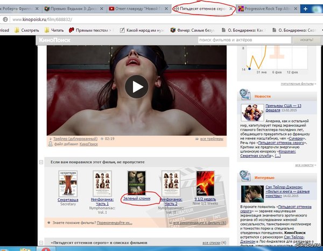Collapse the 'Если вам понравился этот фильм' block
This screenshot has height=251, width=323.
41,162
